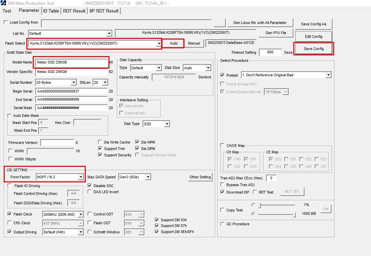The width and height of the screenshot is (371, 256).
Task: Click the browse '...' button for config file
Action: 219,23
